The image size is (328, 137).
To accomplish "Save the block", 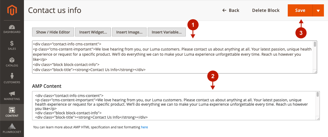I will click(x=300, y=10).
